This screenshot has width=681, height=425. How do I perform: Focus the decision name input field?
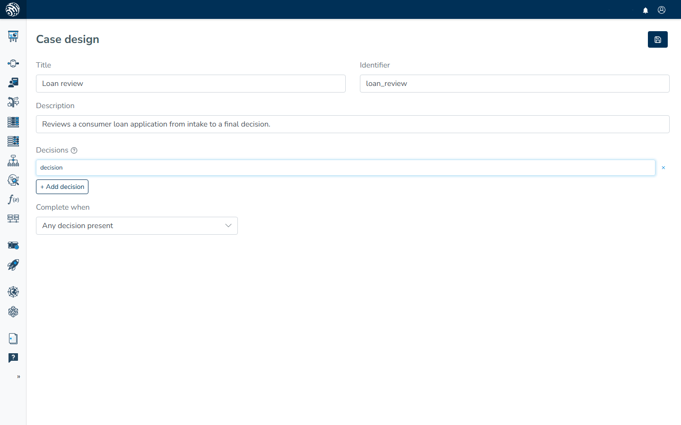pos(346,168)
